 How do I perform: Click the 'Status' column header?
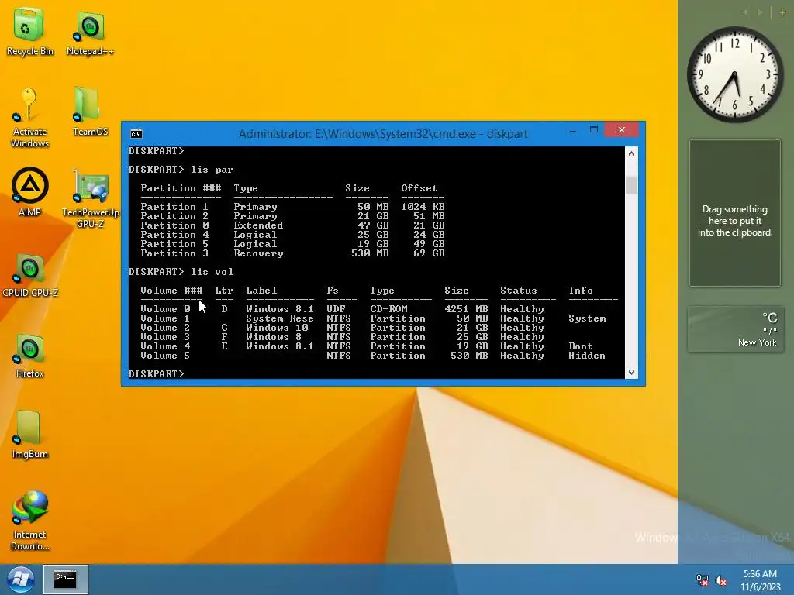pos(519,291)
